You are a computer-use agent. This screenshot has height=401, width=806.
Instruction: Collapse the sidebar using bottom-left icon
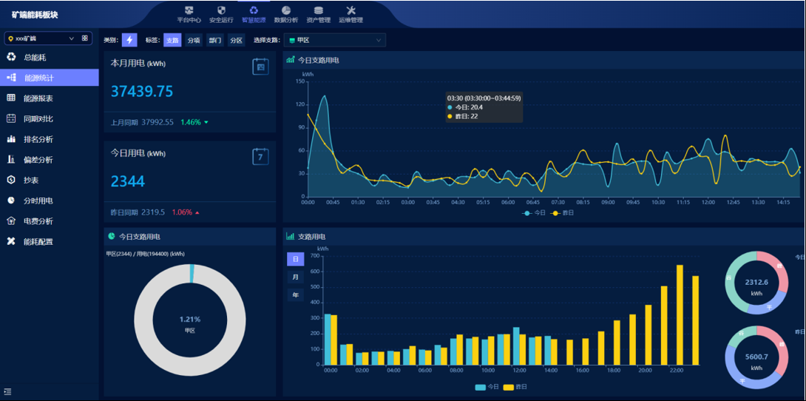[x=8, y=391]
